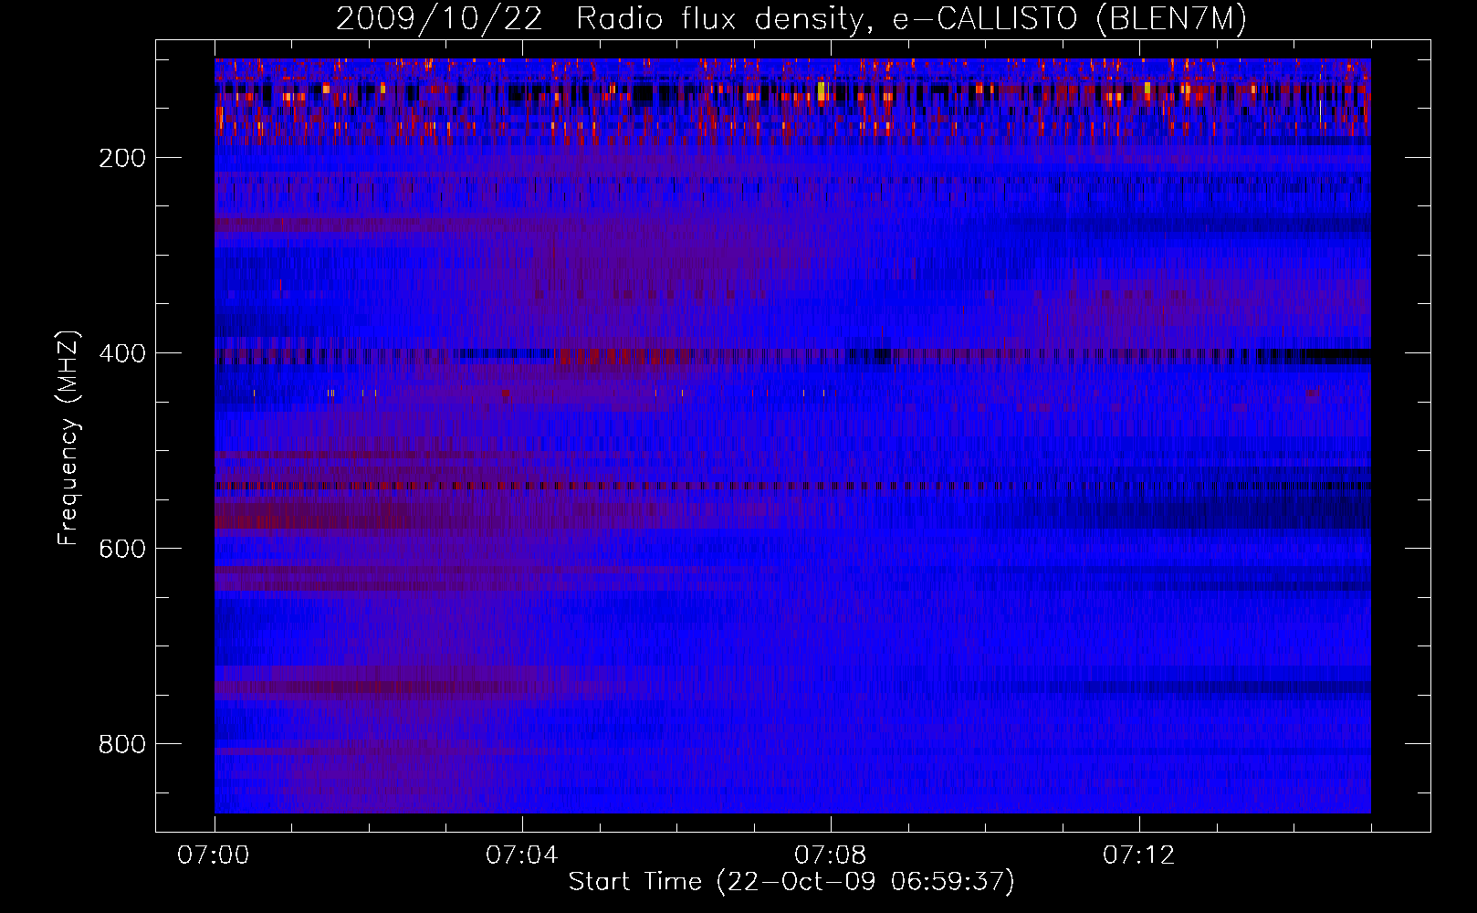This screenshot has width=1477, height=913.
Task: Click the 'Frequency (MHZ)' axis label
Action: 68,438
